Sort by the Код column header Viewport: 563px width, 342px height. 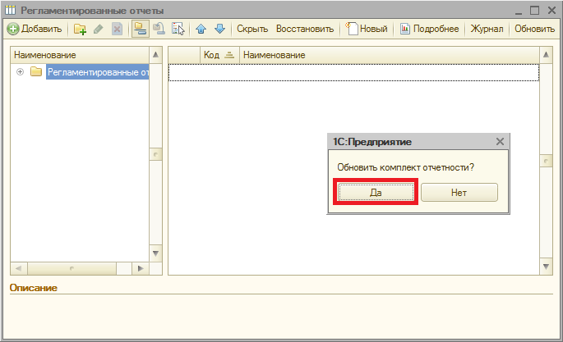coord(211,54)
